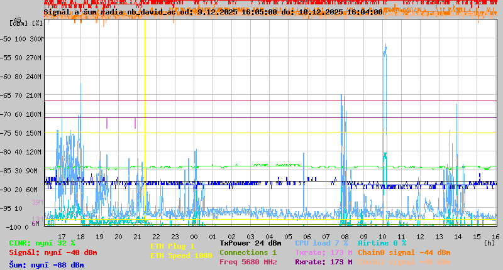Click hour '13' on the time axis

click(439, 237)
